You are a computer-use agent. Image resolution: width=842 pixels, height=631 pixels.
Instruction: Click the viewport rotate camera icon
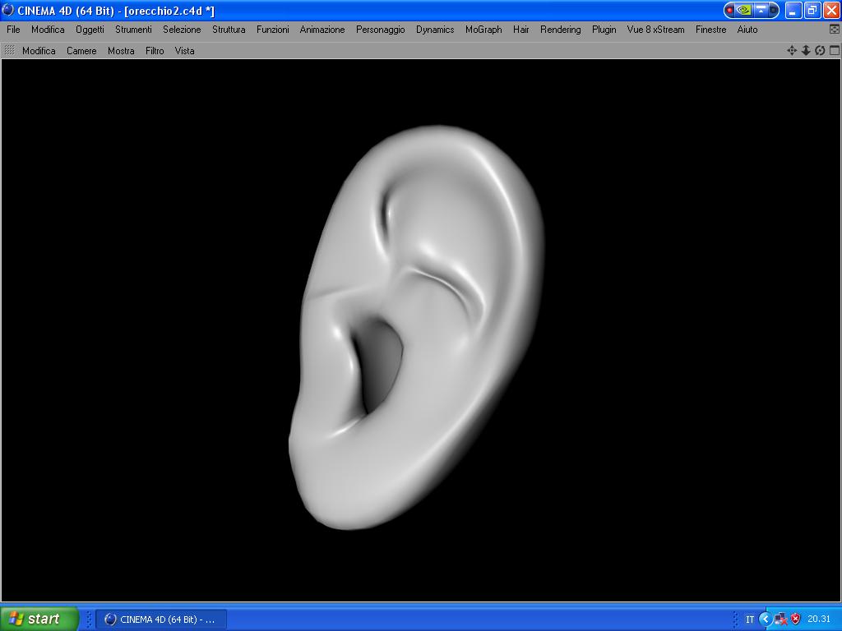point(820,50)
